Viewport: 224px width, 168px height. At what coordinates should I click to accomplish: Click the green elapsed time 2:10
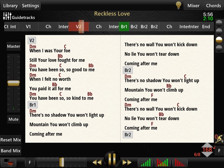pyautogui.click(x=208, y=18)
